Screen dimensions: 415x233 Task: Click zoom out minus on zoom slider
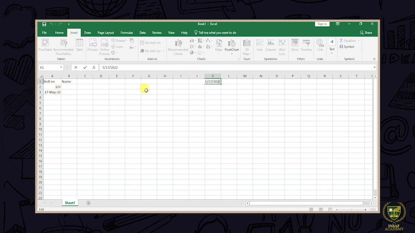point(337,209)
